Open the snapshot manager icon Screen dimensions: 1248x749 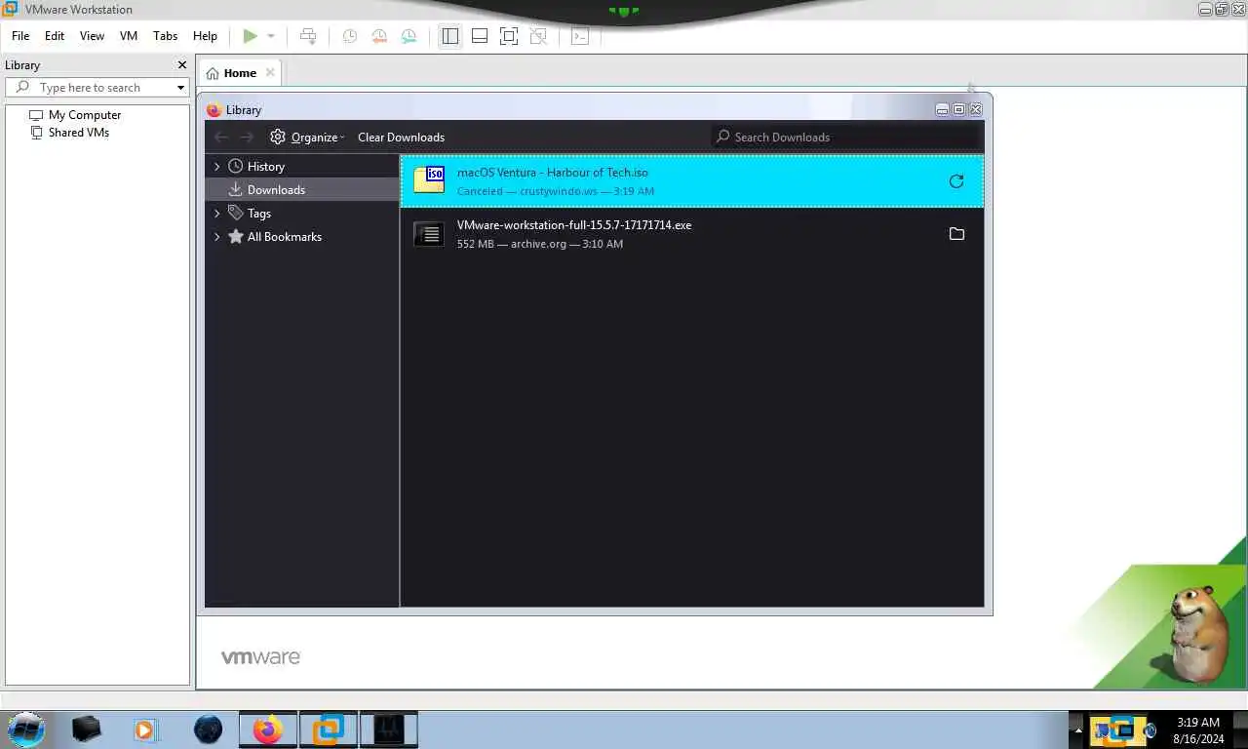[409, 36]
